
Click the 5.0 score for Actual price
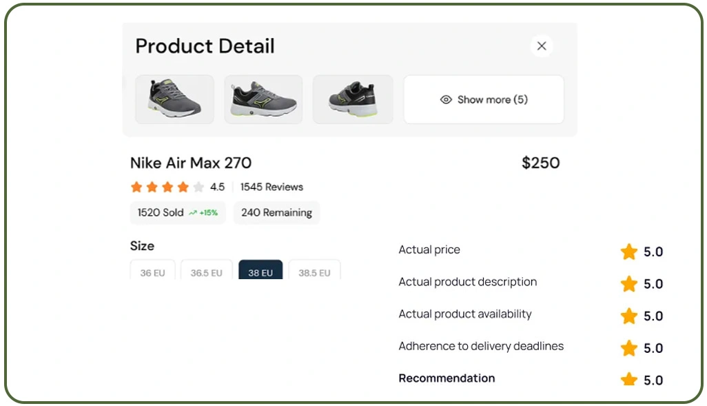point(653,252)
